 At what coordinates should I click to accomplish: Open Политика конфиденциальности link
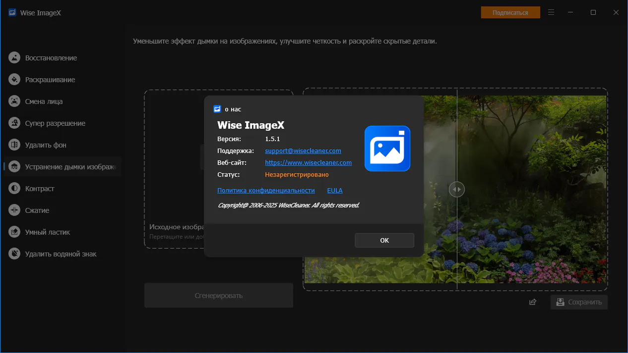pos(266,190)
